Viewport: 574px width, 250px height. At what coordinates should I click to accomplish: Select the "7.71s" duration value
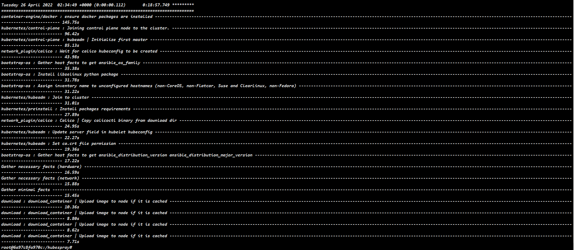73,241
